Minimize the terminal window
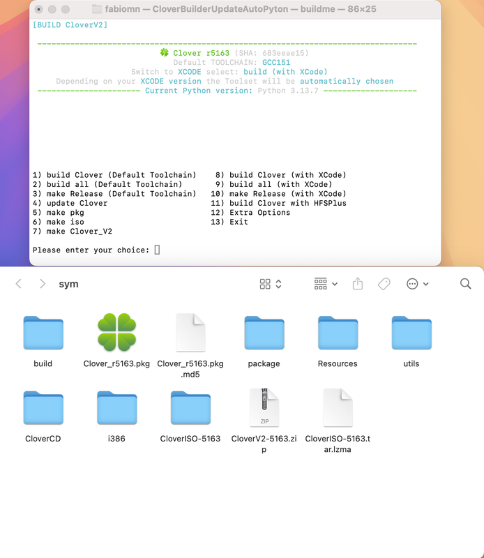Image resolution: width=484 pixels, height=558 pixels. pos(52,9)
